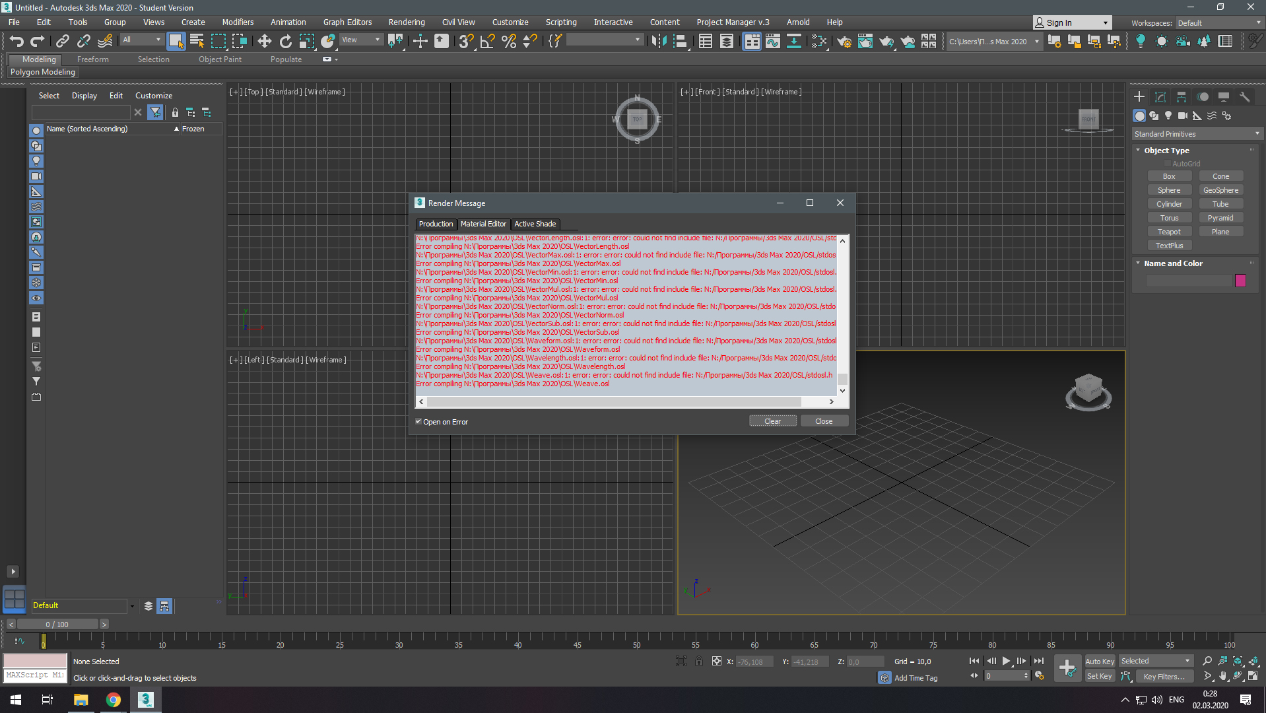Viewport: 1266px width, 713px height.
Task: Toggle the selection lock icon in Scene Explorer
Action: tap(175, 113)
